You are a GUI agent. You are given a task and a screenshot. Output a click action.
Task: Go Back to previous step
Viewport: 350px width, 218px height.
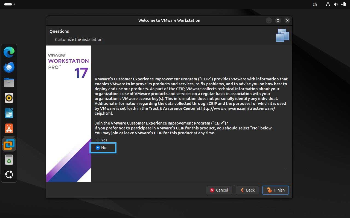pos(247,190)
